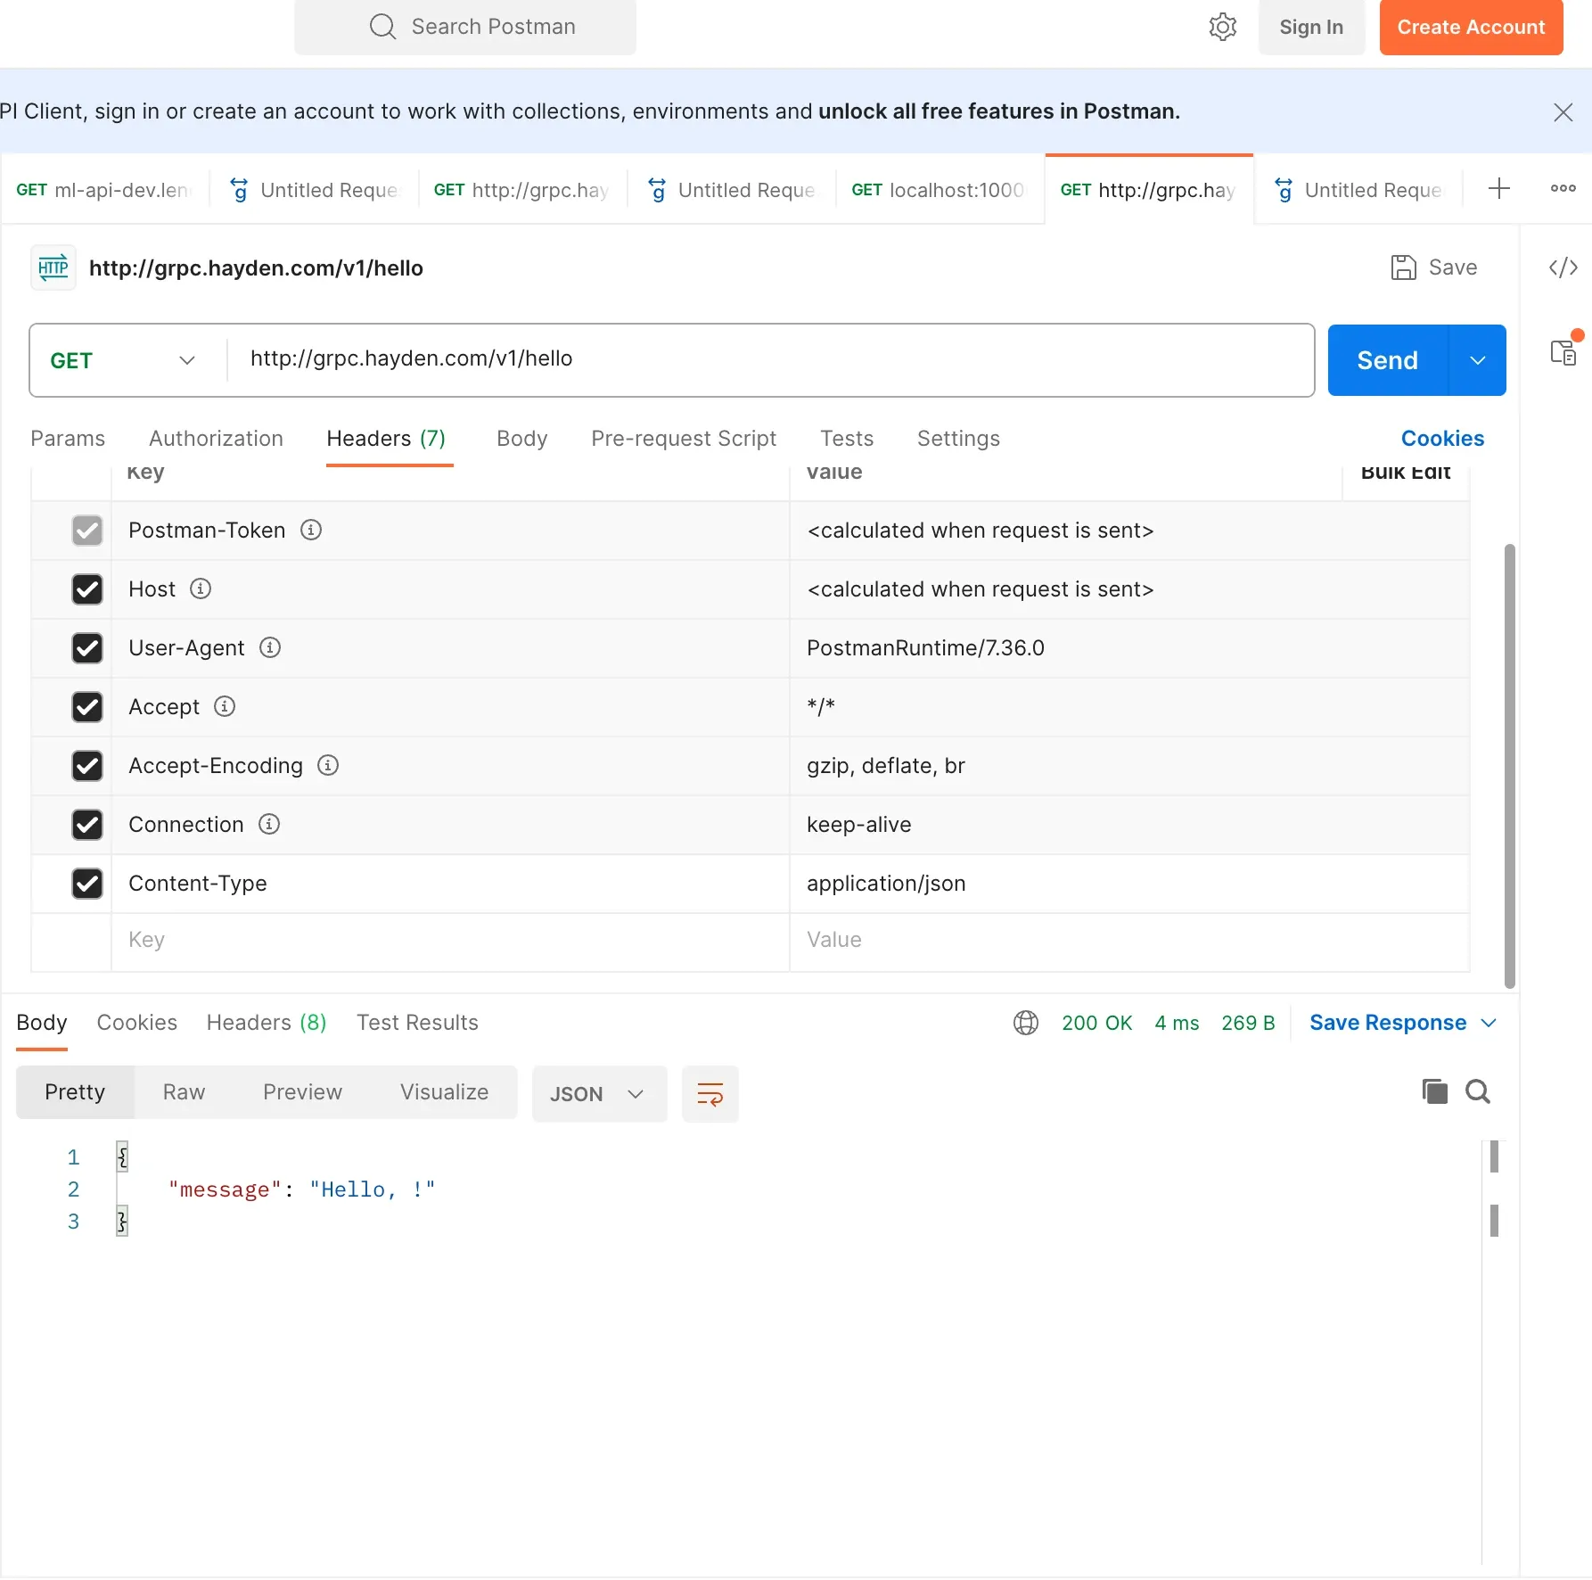The image size is (1592, 1580).
Task: Toggle word wrap in response viewer
Action: click(710, 1094)
